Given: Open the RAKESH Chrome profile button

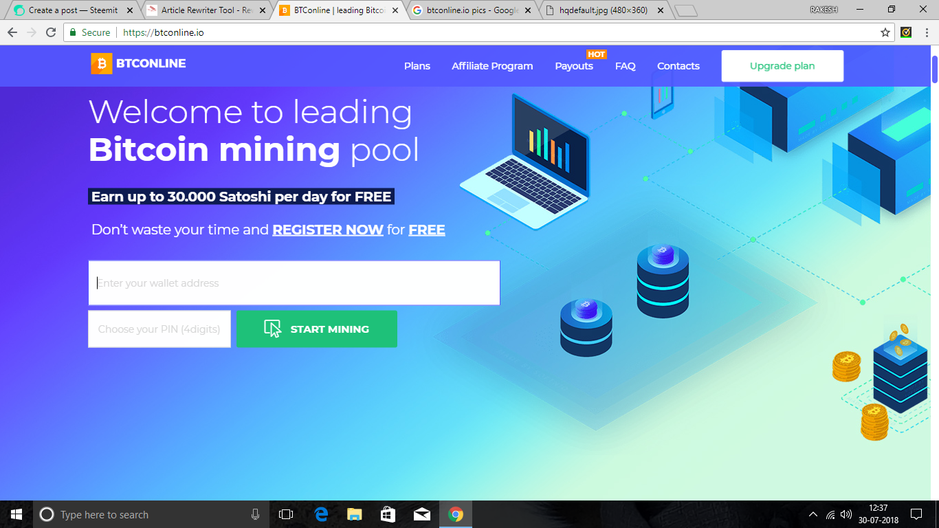Looking at the screenshot, I should (x=825, y=10).
